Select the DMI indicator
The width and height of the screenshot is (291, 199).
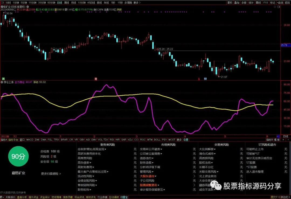(x=37, y=140)
